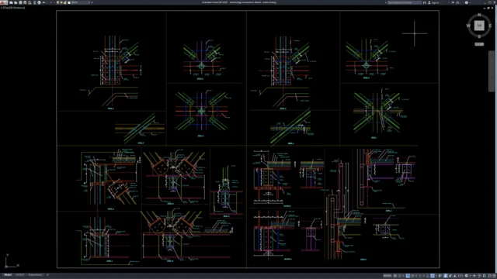This screenshot has height=279, width=497.
Task: Open the AutoCAD application menu logo
Action: pyautogui.click(x=4, y=2)
